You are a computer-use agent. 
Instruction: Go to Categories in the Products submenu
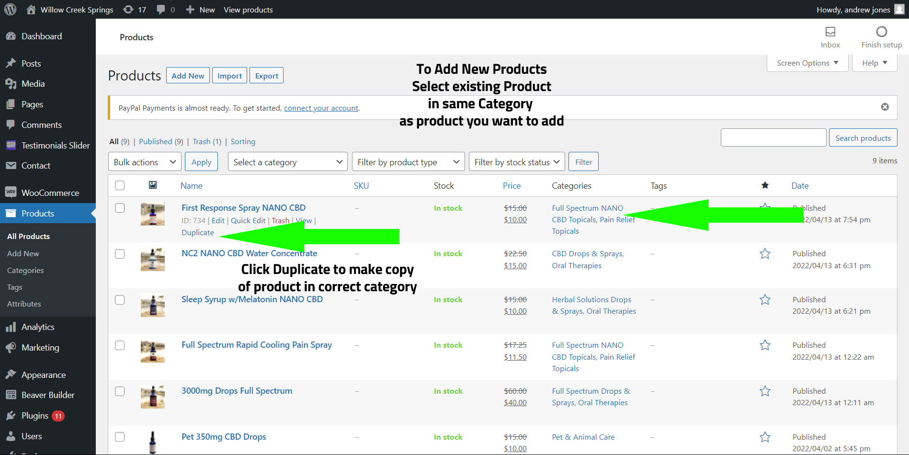(x=25, y=270)
